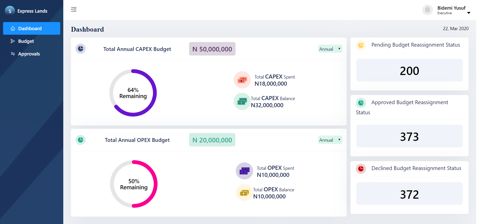Click the Executive role label

coord(444,13)
